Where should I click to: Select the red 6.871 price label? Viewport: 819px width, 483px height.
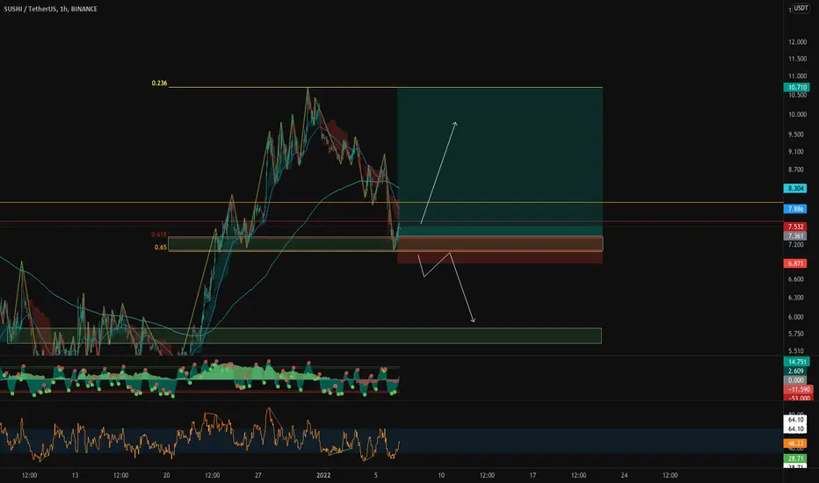tap(795, 263)
